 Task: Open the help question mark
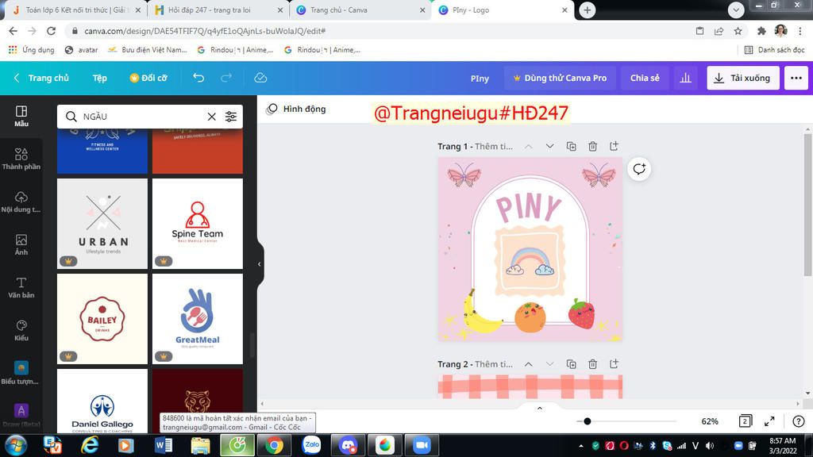click(x=799, y=421)
